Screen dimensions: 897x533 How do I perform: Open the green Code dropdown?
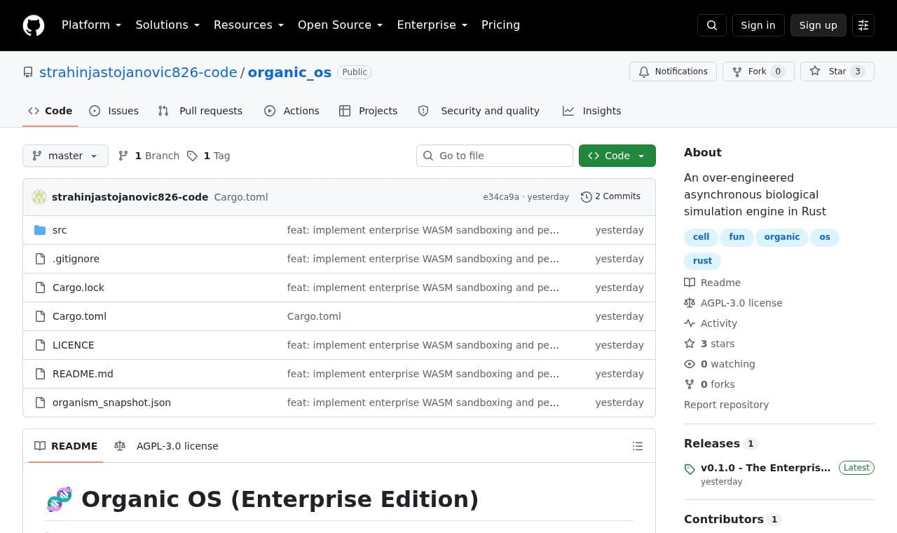tap(617, 156)
